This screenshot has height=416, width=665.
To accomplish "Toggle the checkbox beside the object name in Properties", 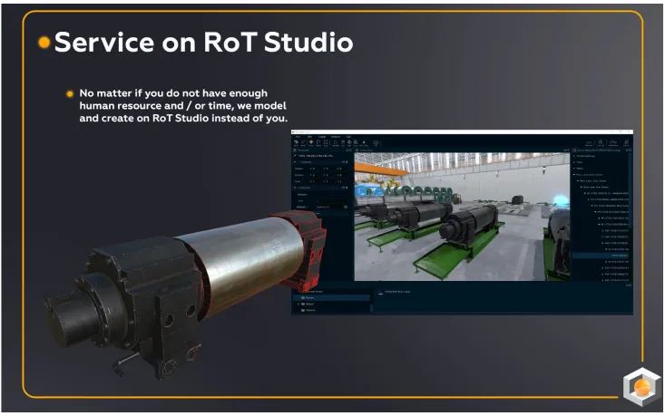I will (295, 156).
